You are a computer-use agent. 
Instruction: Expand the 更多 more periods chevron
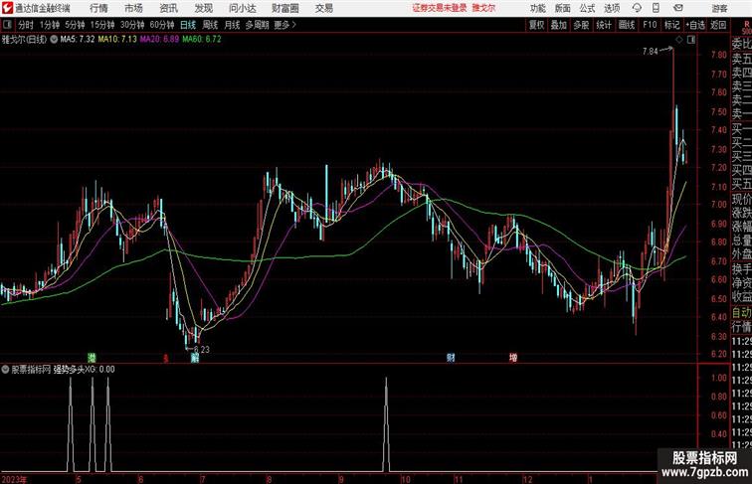(x=284, y=25)
